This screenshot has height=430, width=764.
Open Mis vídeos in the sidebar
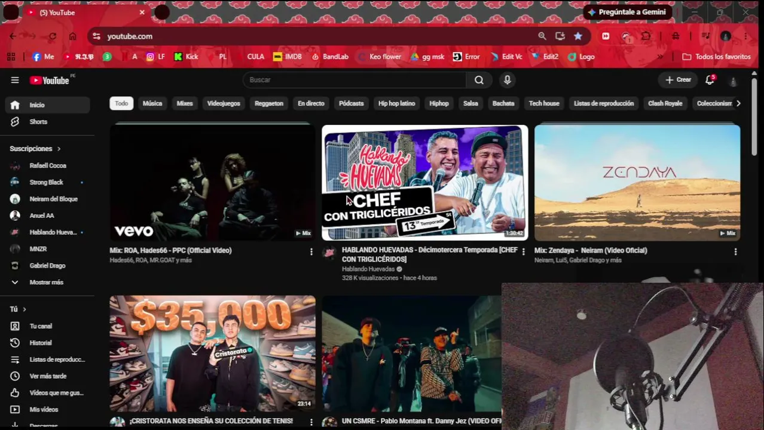pos(48,410)
